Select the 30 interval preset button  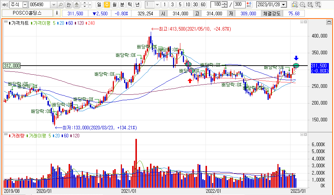[195, 4]
